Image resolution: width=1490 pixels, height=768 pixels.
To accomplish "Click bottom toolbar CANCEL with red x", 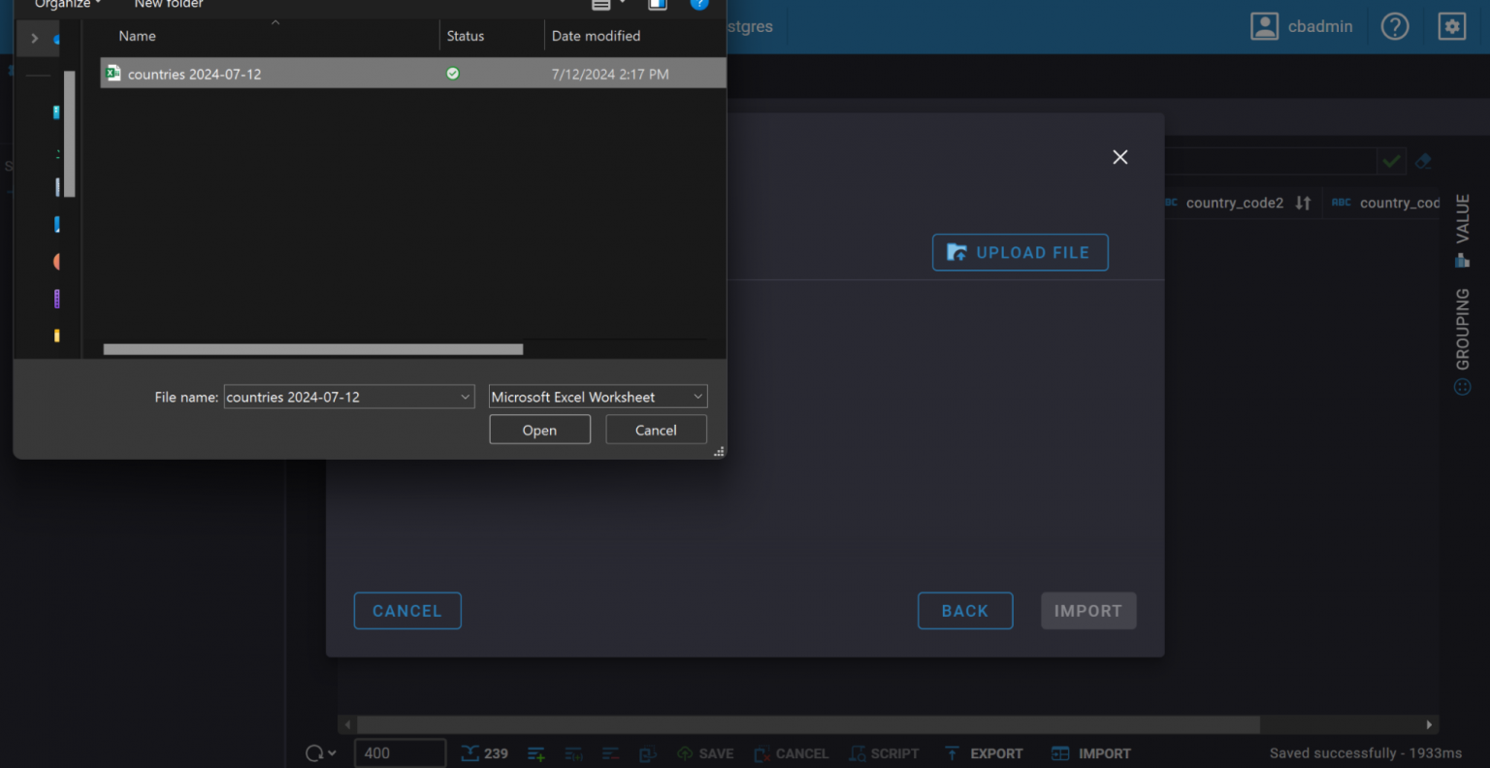I will click(x=792, y=753).
